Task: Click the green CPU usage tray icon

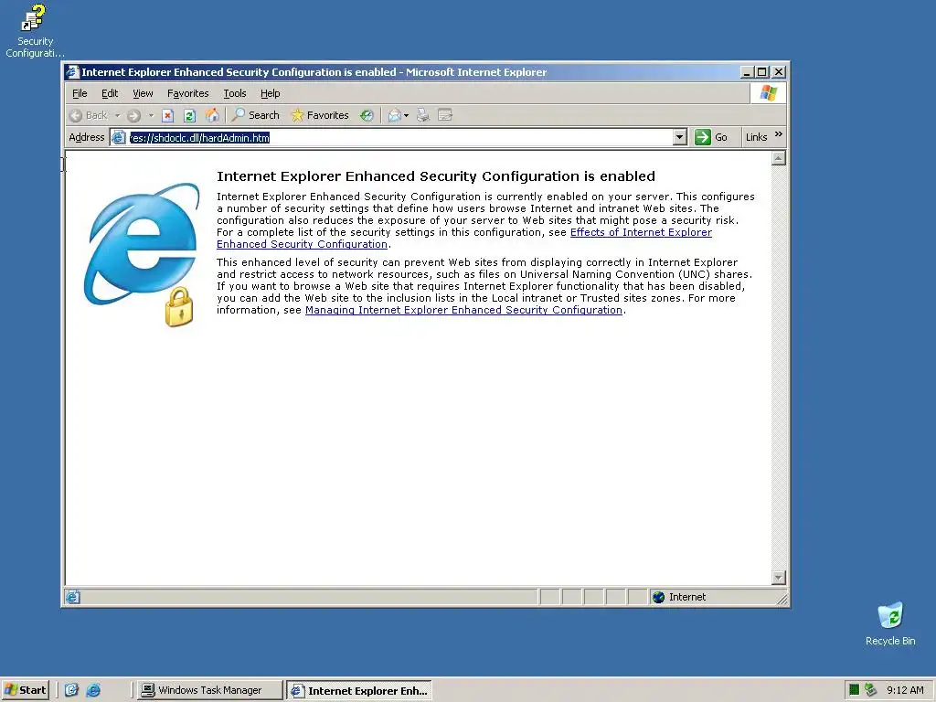Action: click(x=854, y=690)
